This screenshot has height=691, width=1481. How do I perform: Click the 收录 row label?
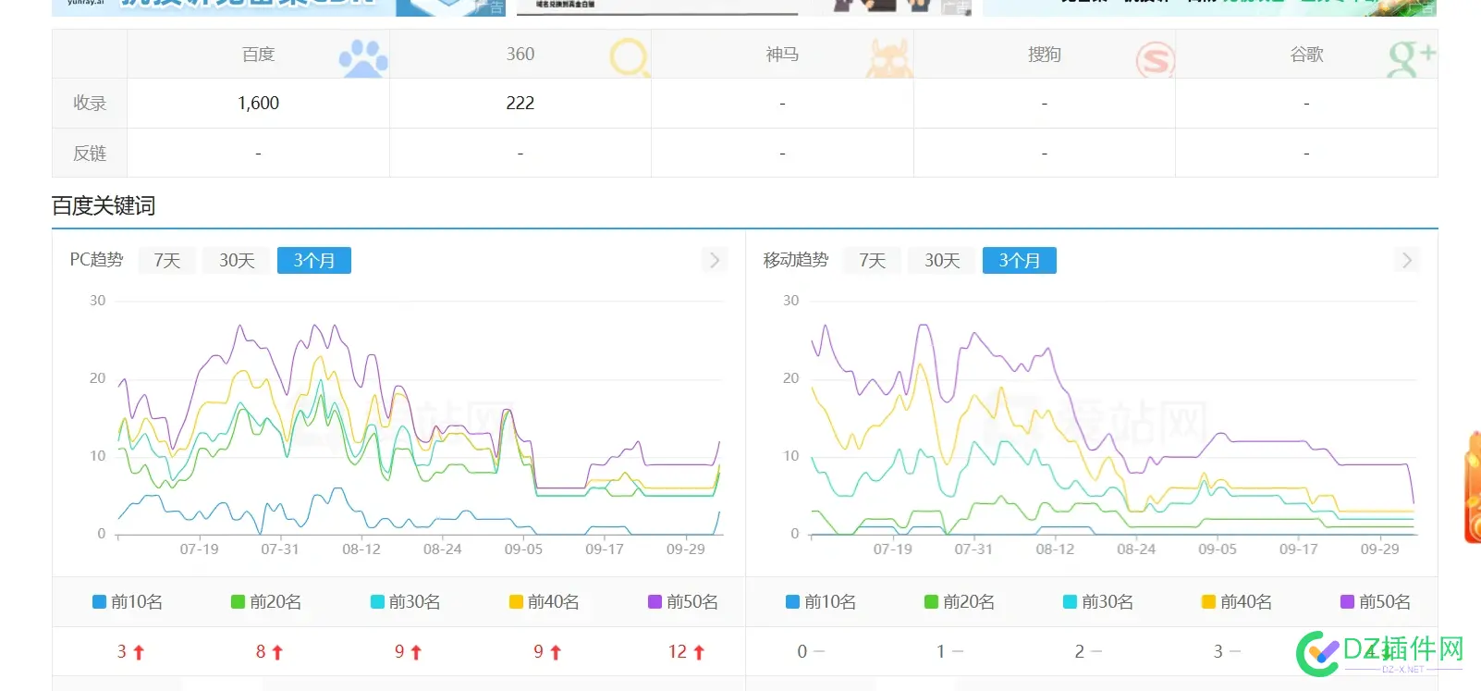[90, 104]
